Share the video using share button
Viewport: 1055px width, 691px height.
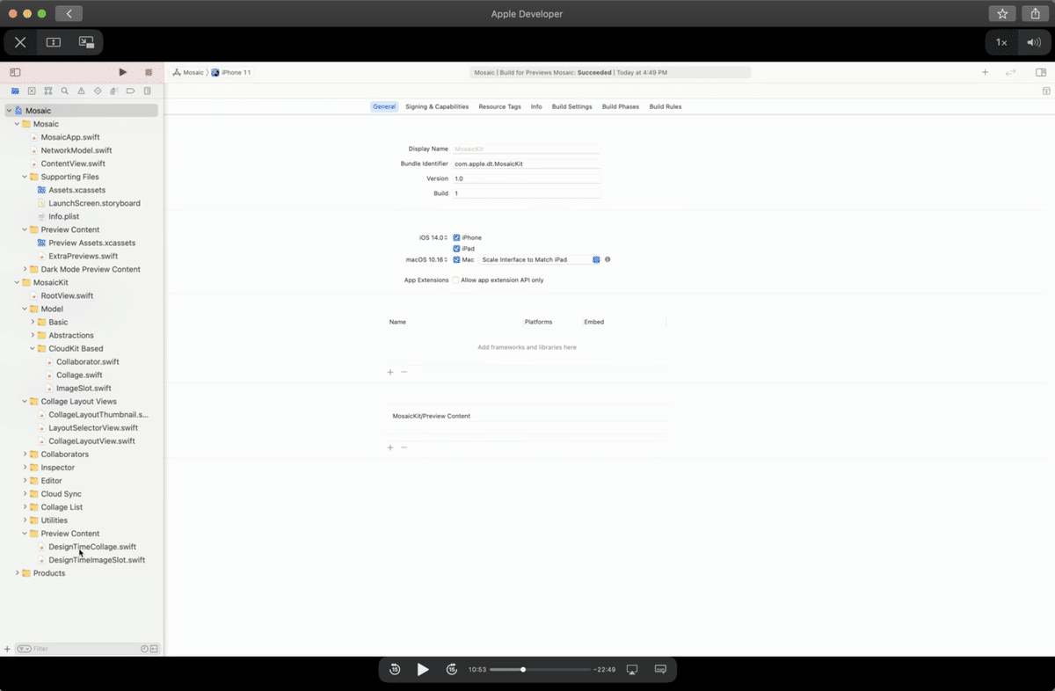[1036, 14]
